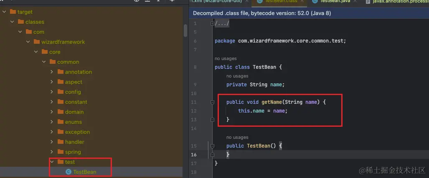Viewport: 429px width, 178px height.
Task: Click the exception folder icon
Action: (61, 132)
